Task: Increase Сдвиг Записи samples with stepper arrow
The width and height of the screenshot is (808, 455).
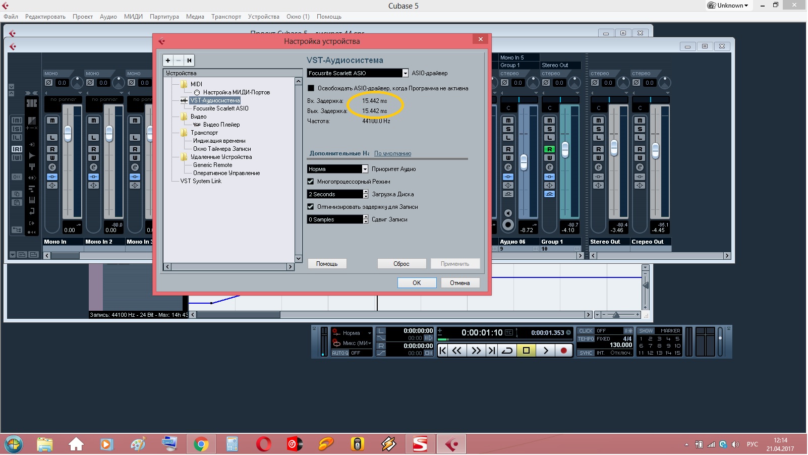Action: click(x=366, y=217)
